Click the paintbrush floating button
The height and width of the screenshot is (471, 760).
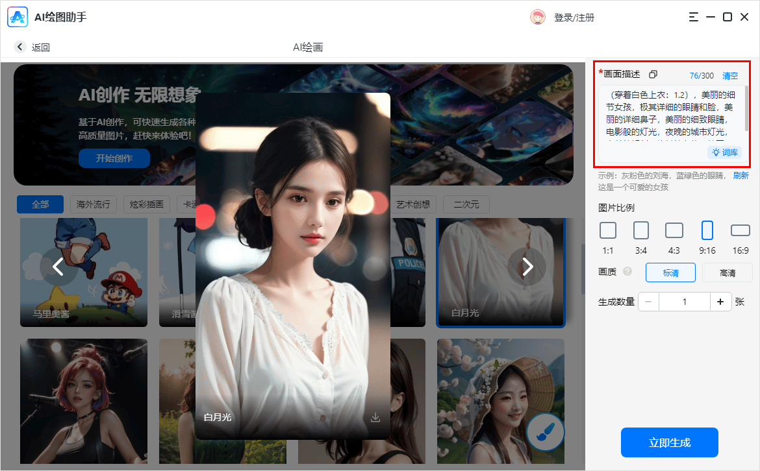545,431
